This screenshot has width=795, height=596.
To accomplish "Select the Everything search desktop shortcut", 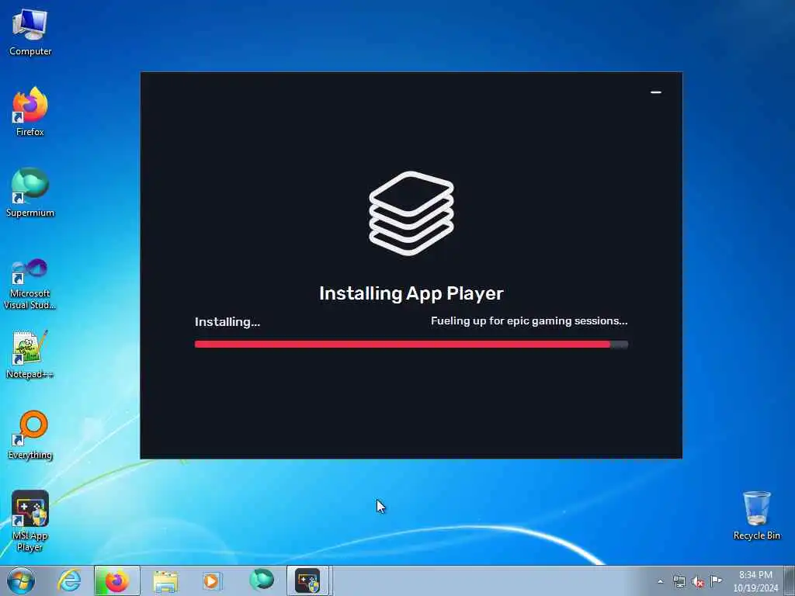I will 30,435.
